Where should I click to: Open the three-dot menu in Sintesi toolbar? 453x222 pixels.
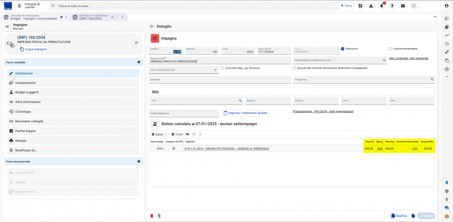[x=200, y=134]
